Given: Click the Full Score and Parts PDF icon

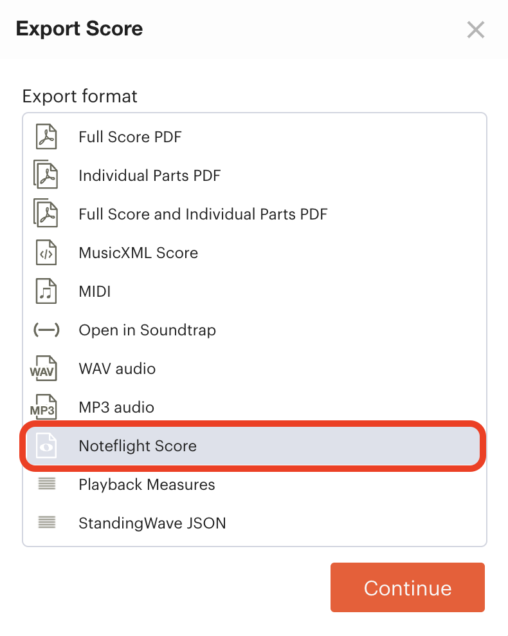Looking at the screenshot, I should 46,213.
